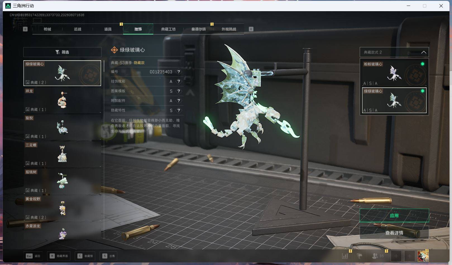Click the collection icon under 黄金视野

pos(28,217)
